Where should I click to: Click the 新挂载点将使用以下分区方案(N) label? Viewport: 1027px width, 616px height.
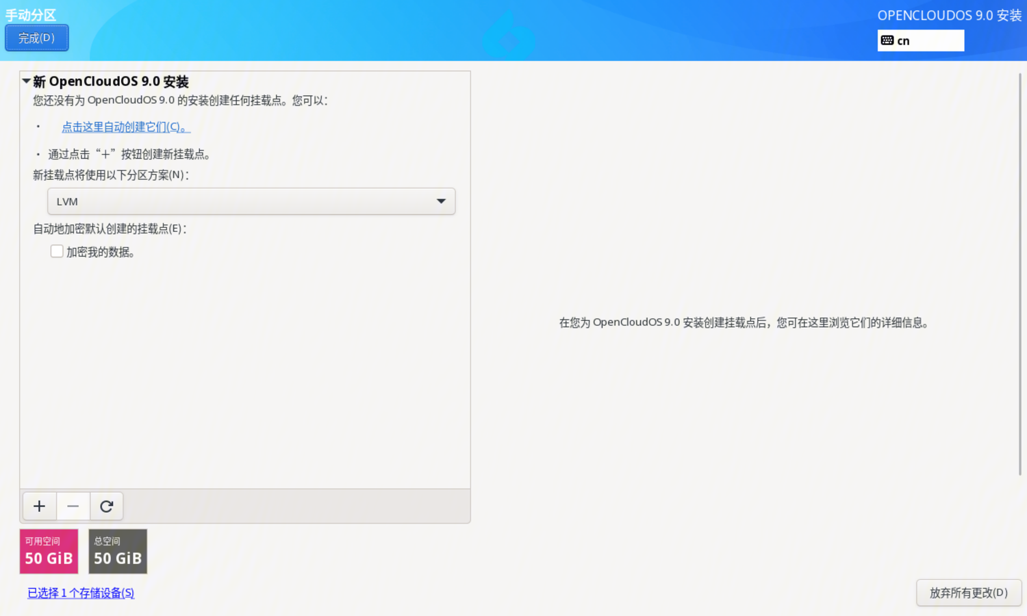click(x=111, y=175)
